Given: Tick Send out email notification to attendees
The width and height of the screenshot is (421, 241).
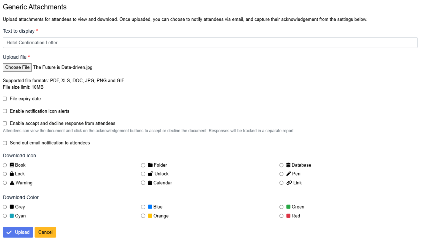Looking at the screenshot, I should coord(5,143).
